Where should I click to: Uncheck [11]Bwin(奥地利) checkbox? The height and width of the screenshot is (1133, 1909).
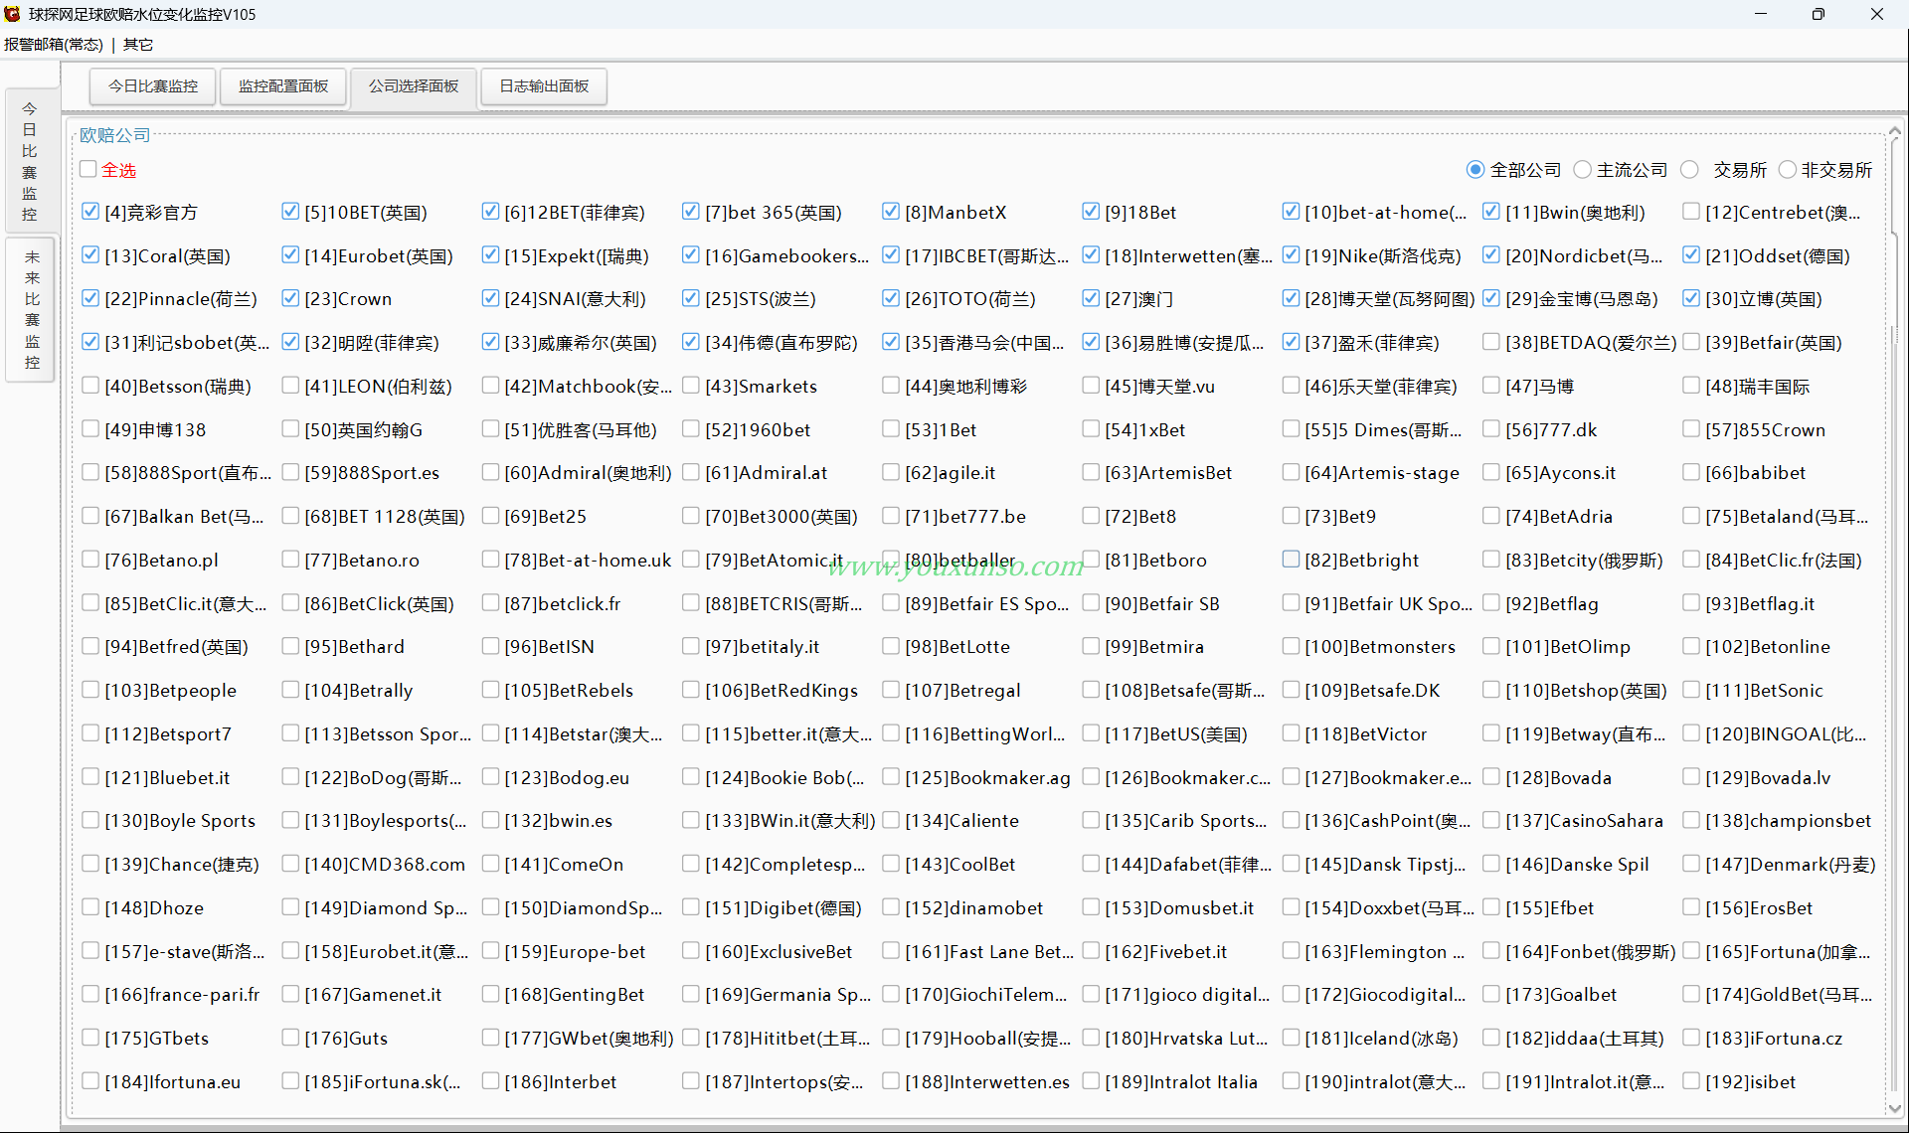(1491, 212)
